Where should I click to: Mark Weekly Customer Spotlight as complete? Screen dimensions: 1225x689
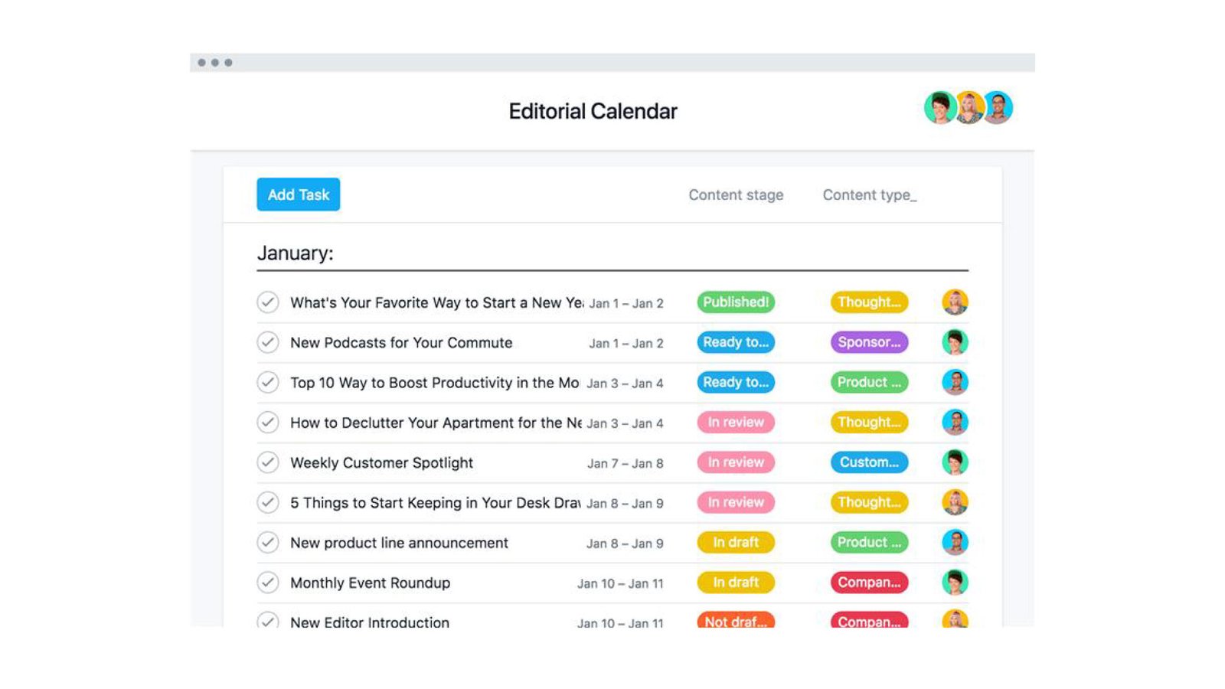pos(267,462)
